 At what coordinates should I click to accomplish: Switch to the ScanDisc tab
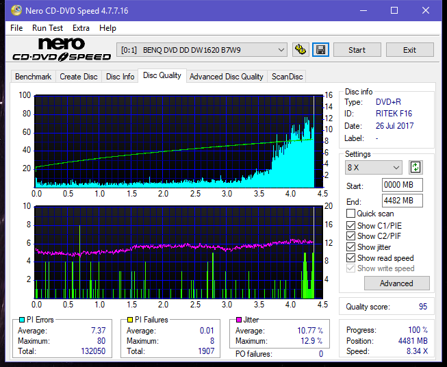tap(287, 77)
